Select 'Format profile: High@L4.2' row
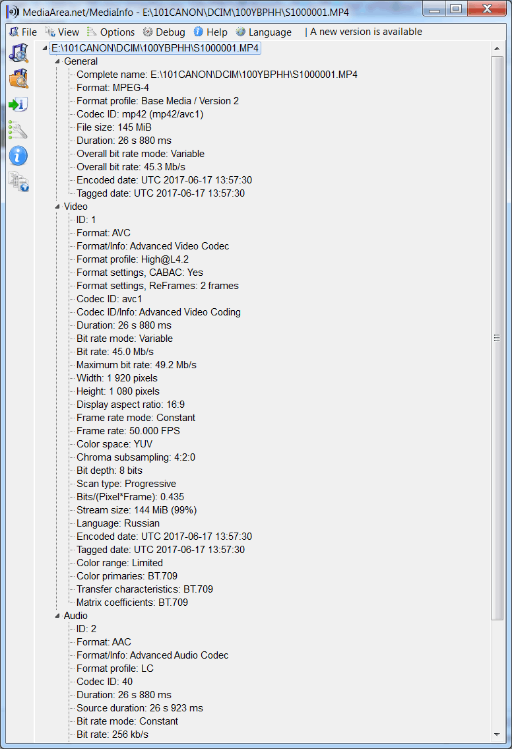Screen dimensions: 512x749 [x=133, y=259]
